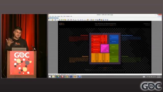The width and height of the screenshot is (163, 92).
Task: Open Photoshop from the taskbar
Action: (x=71, y=77)
